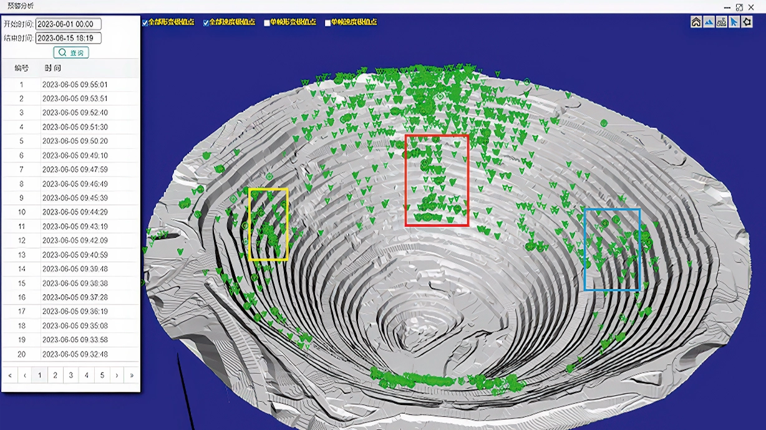
Task: Select the row timed 2023-06-05 09:53:51
Action: [70, 98]
